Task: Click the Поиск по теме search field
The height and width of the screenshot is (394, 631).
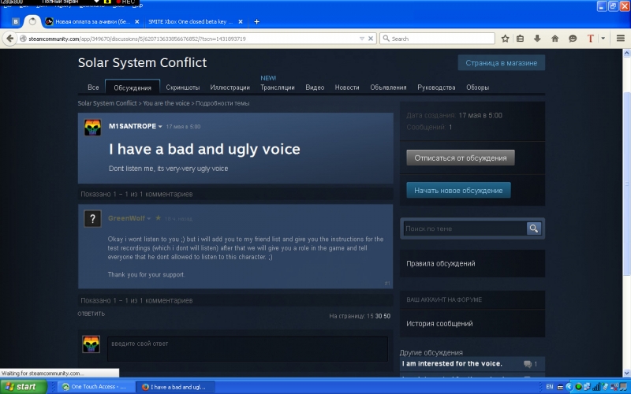Action: (465, 229)
